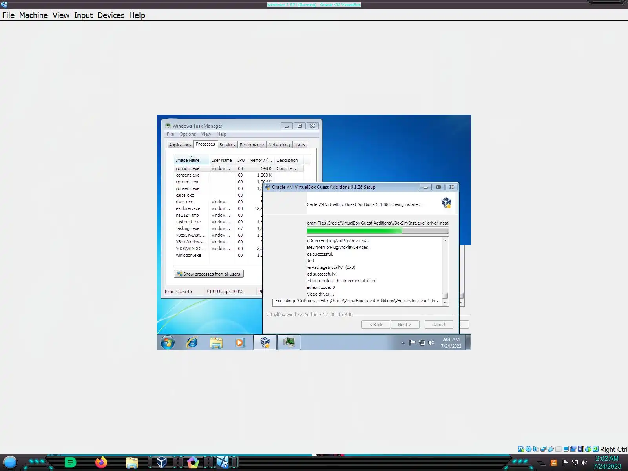Image resolution: width=628 pixels, height=471 pixels.
Task: Click Guest Additions setup taskbar button
Action: point(265,342)
